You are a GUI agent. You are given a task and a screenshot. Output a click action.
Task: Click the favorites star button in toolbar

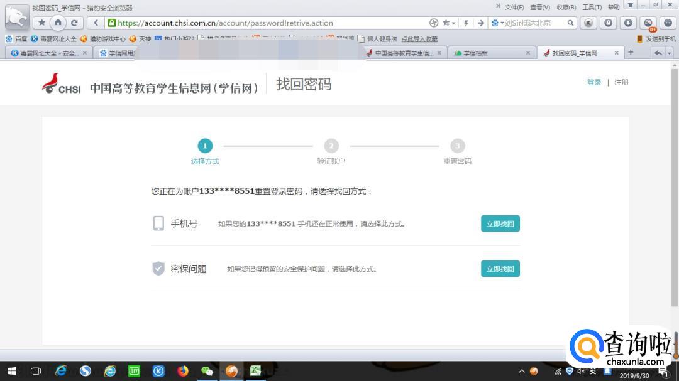41,23
